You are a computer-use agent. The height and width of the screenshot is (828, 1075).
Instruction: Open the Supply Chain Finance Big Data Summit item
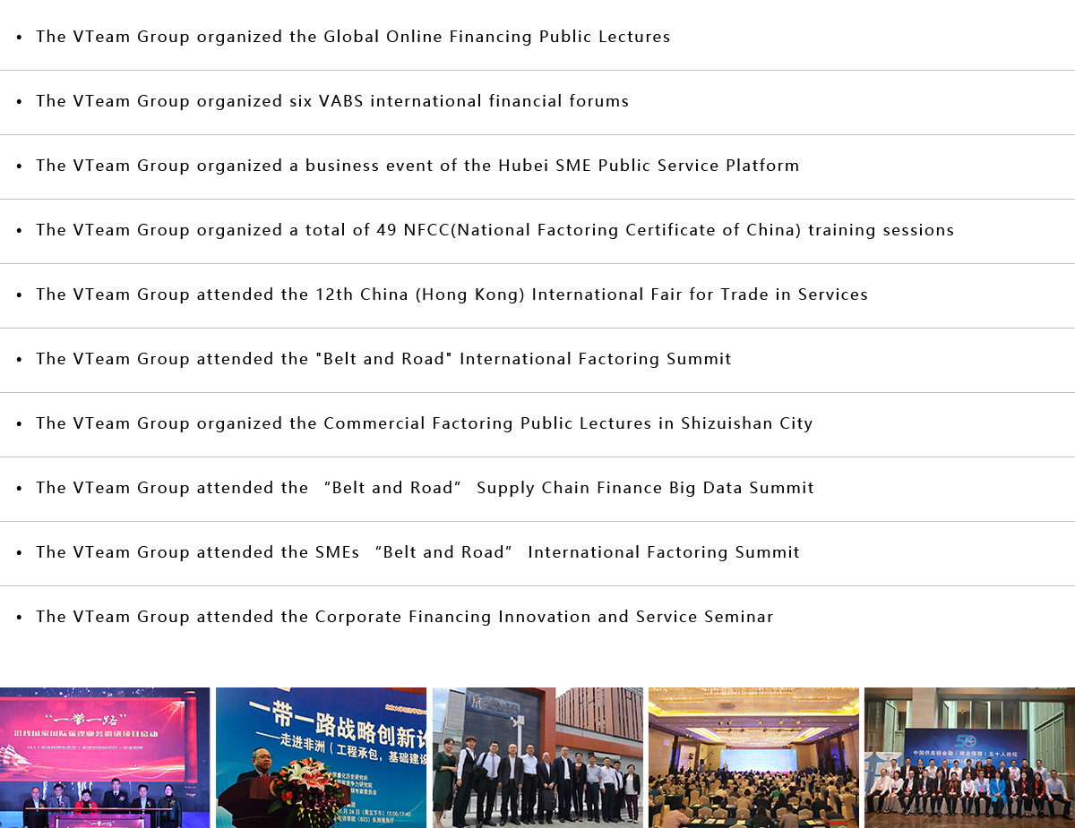[x=425, y=488]
